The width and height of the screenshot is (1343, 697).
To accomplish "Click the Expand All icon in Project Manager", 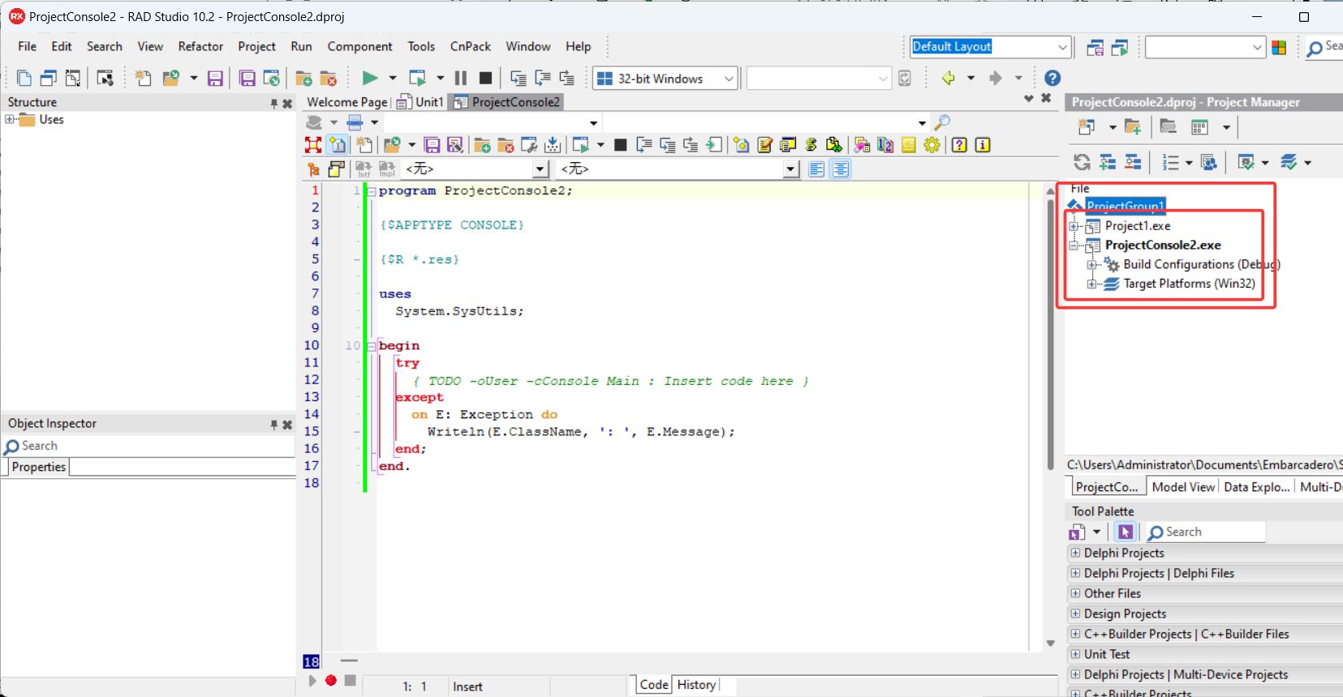I will [1108, 162].
